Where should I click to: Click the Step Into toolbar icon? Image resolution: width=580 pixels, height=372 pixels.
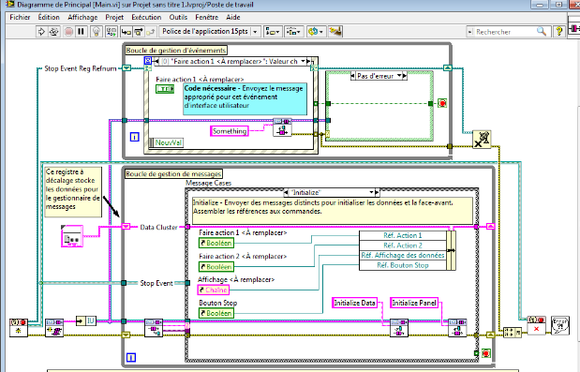pyautogui.click(x=126, y=32)
